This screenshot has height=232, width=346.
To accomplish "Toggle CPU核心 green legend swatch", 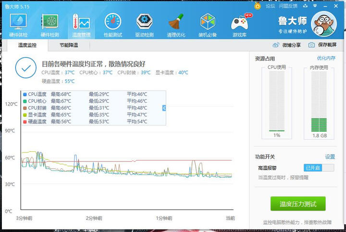I will point(25,101).
